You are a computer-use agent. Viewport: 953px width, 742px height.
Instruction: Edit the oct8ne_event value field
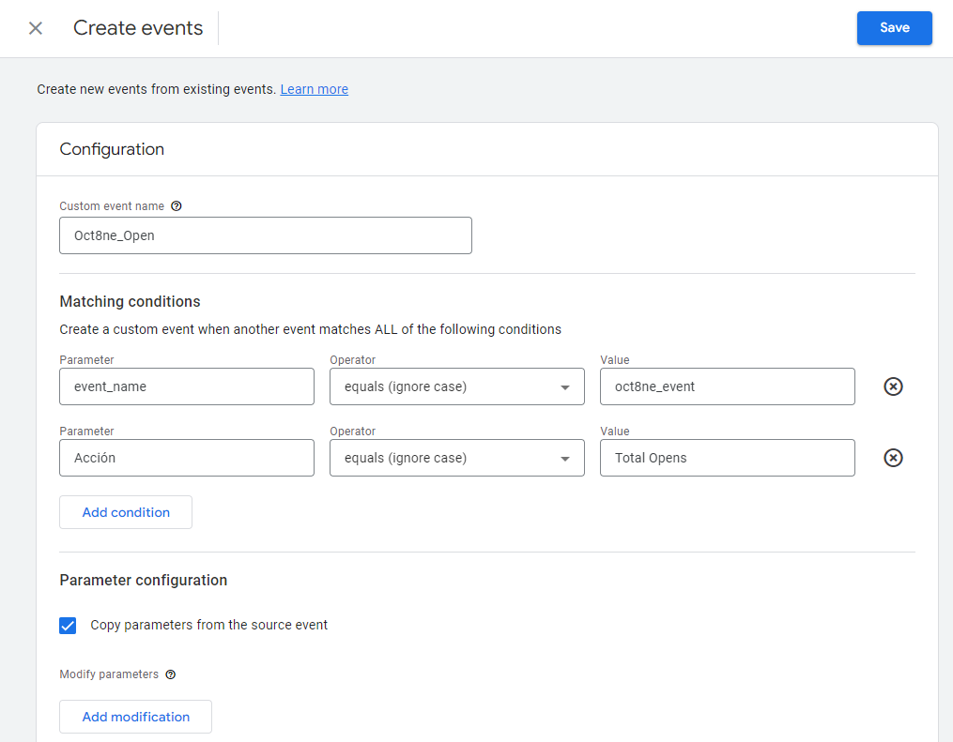click(x=728, y=386)
